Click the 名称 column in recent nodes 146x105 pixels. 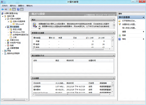(x=35, y=61)
